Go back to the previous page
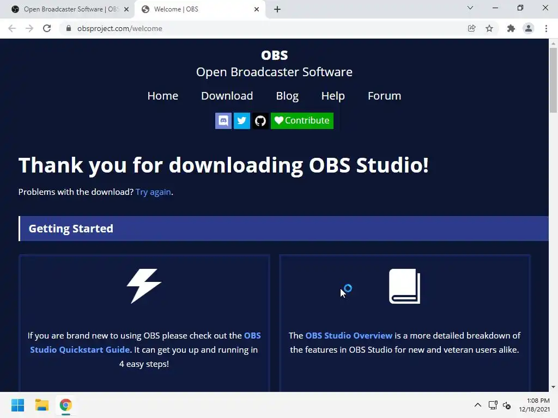558x418 pixels. [12, 28]
